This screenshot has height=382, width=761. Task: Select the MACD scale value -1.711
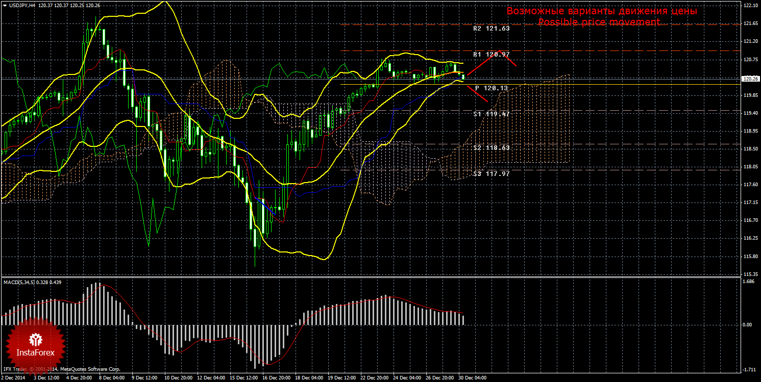point(750,369)
